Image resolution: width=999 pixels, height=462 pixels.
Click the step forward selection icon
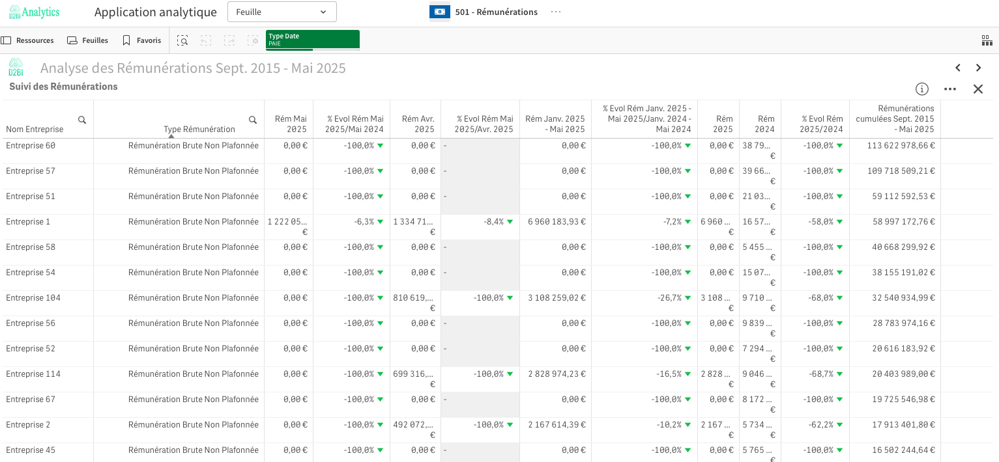pyautogui.click(x=229, y=40)
